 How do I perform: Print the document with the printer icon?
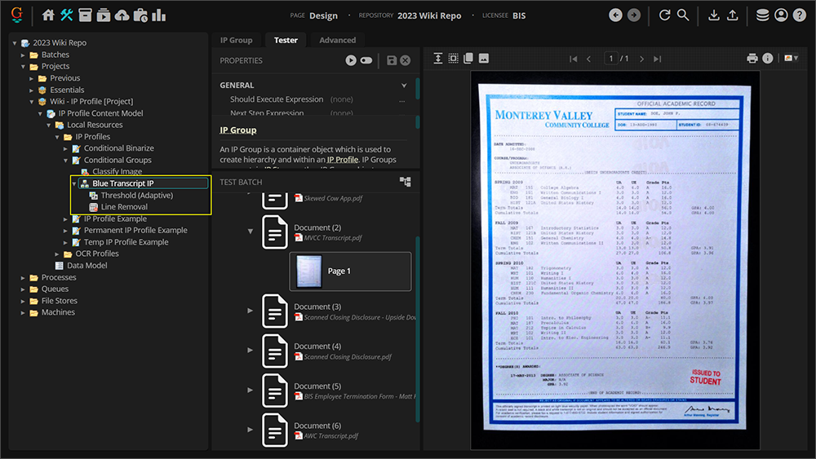point(752,59)
